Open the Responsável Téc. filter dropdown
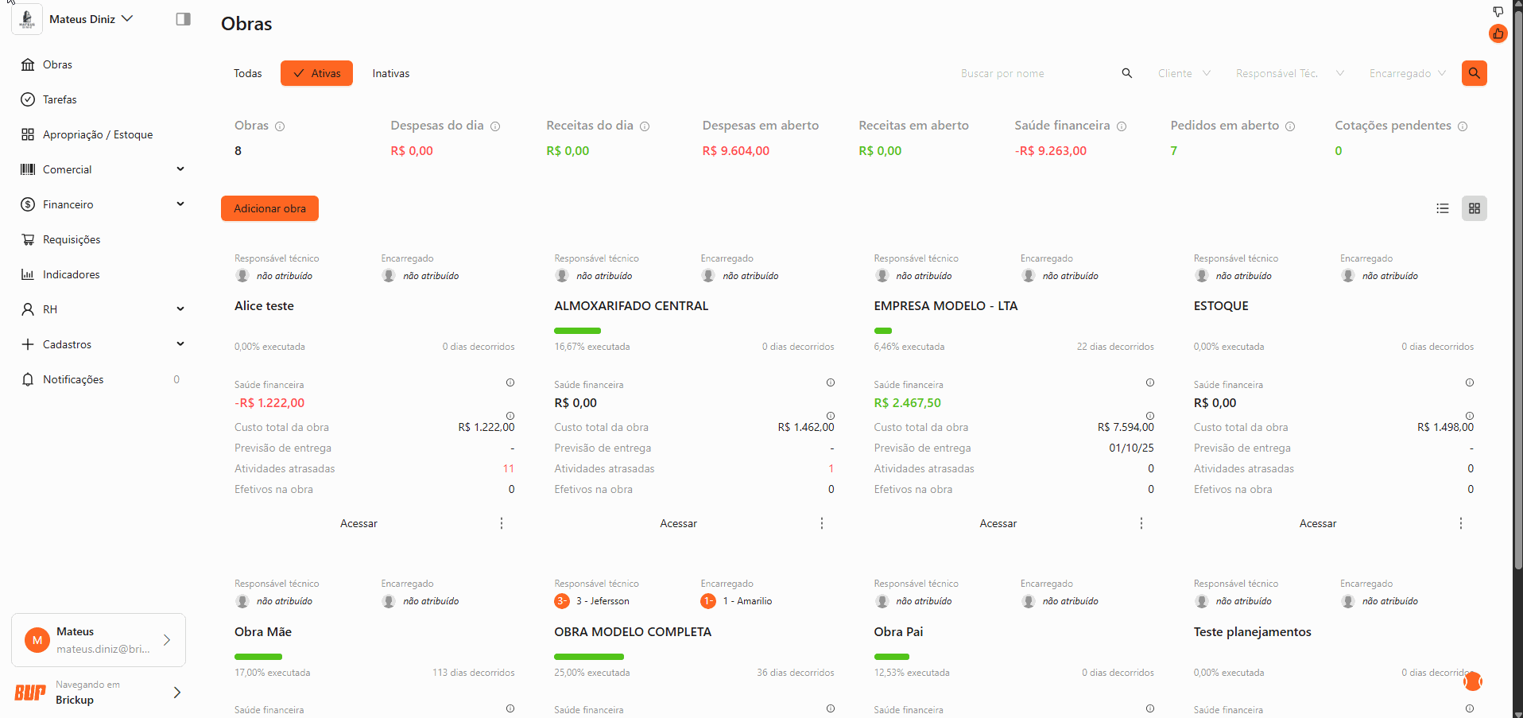1523x718 pixels. coord(1289,73)
